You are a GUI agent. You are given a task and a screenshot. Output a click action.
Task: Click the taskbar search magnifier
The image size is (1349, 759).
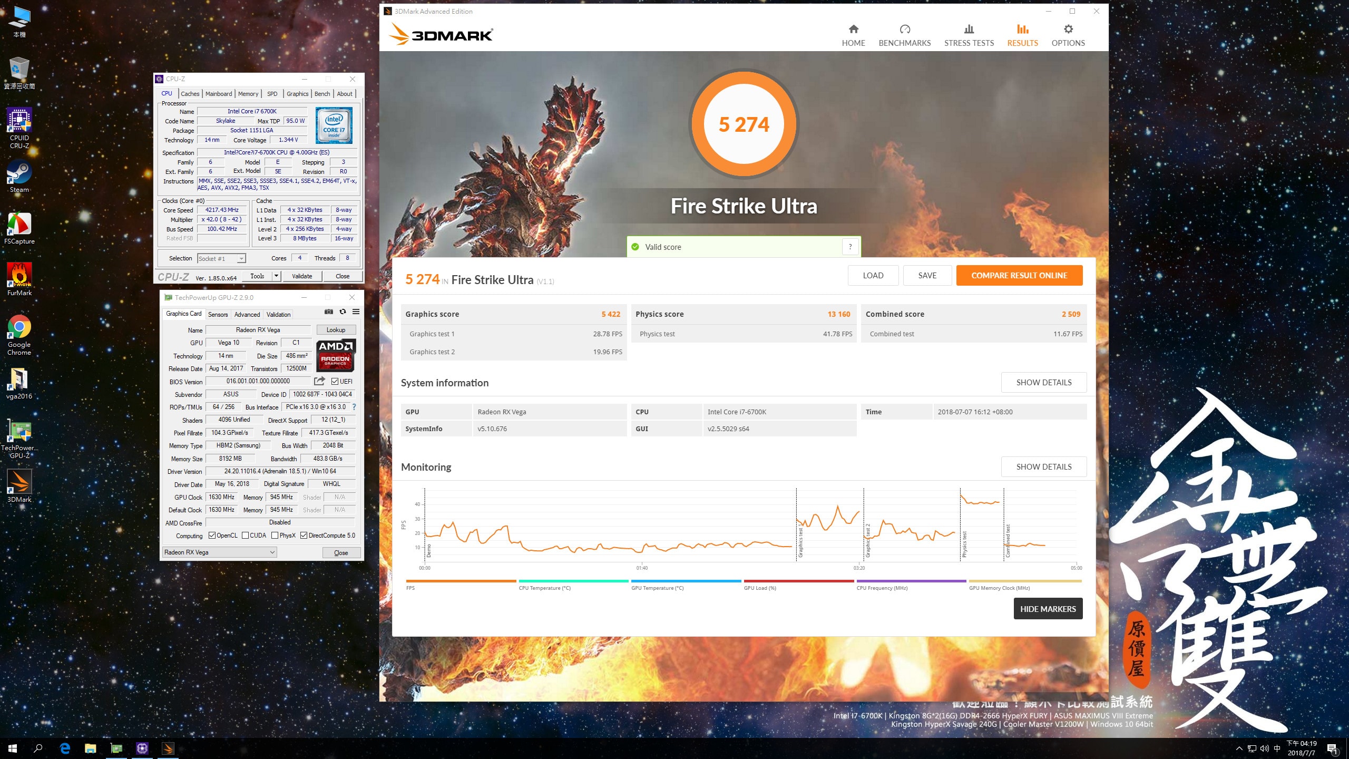38,748
